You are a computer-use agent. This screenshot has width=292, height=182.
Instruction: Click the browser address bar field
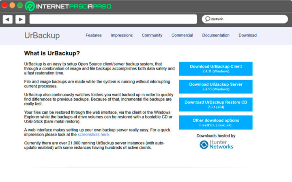(114, 19)
